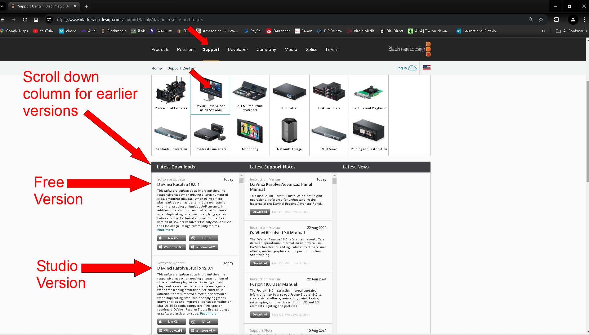Open the Company nav item
The width and height of the screenshot is (589, 335).
[x=266, y=49]
